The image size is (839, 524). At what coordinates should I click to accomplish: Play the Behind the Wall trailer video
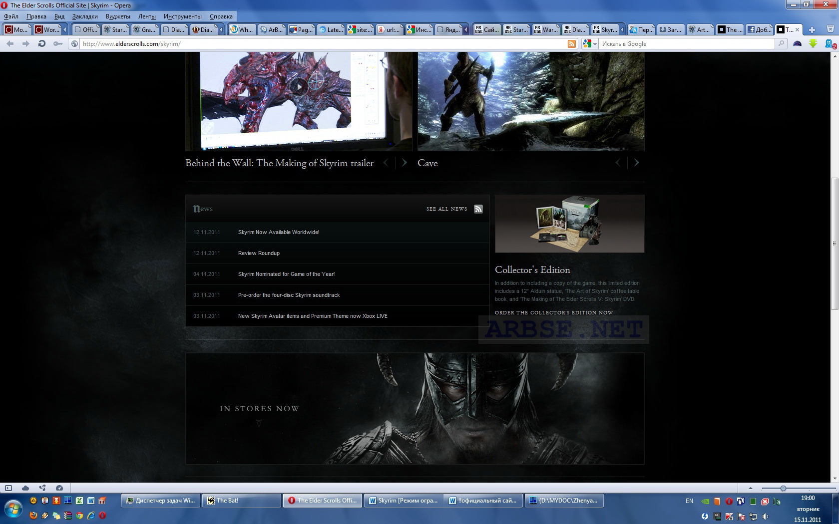pyautogui.click(x=299, y=87)
